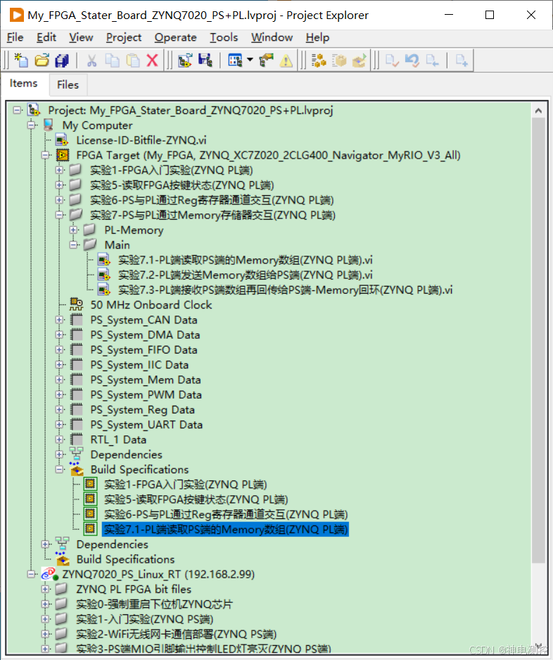Viewport: 553px width, 660px height.
Task: Expand the RTL_1 Data node
Action: 59,440
